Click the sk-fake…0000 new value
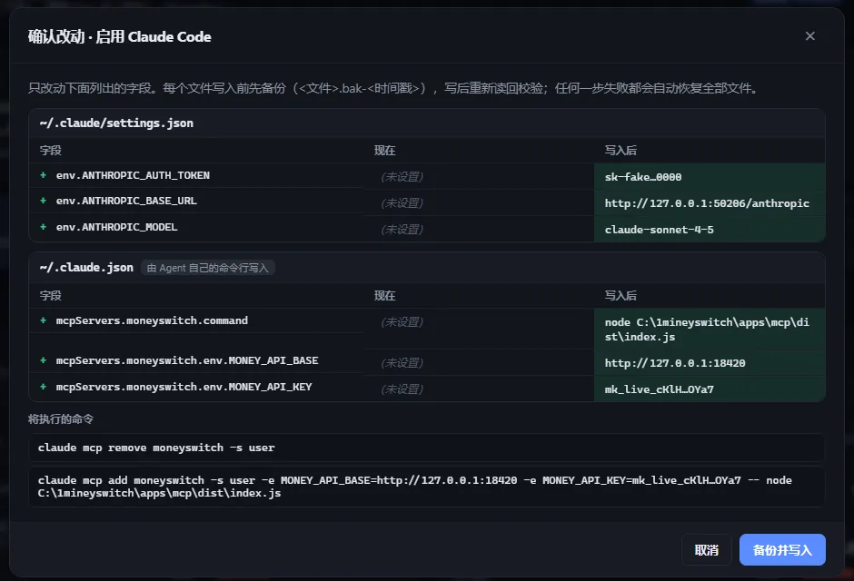The image size is (854, 581). (x=642, y=177)
